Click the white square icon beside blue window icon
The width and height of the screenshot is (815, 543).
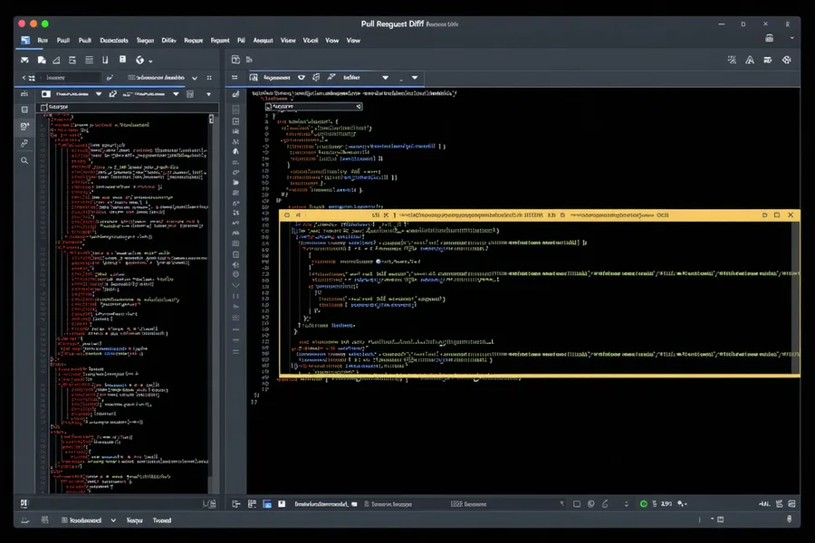282,504
